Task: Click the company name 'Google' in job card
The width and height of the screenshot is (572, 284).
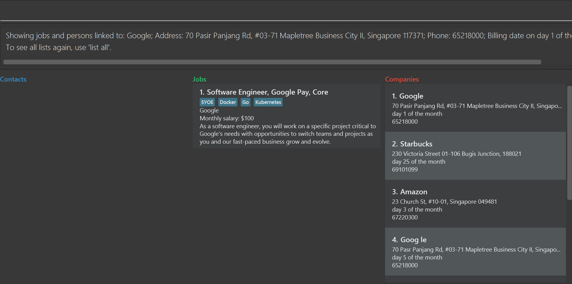Action: (209, 110)
